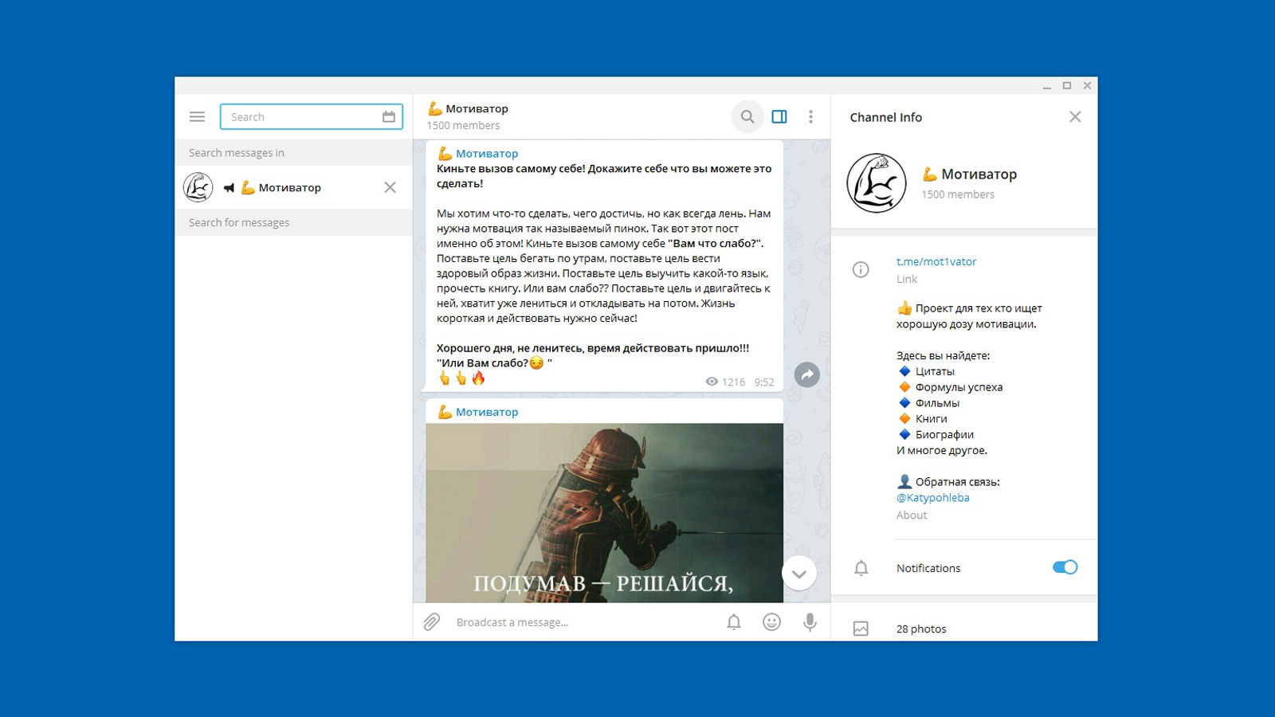This screenshot has height=717, width=1275.
Task: Toggle Notifications off in Channel Info
Action: [x=1065, y=567]
